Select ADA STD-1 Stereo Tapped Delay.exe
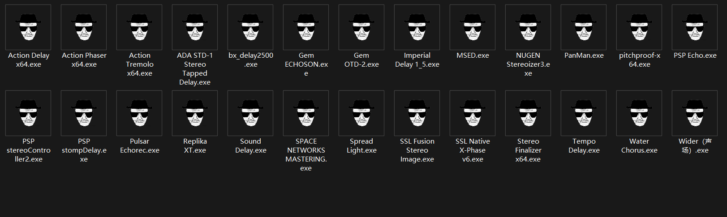 coord(195,27)
